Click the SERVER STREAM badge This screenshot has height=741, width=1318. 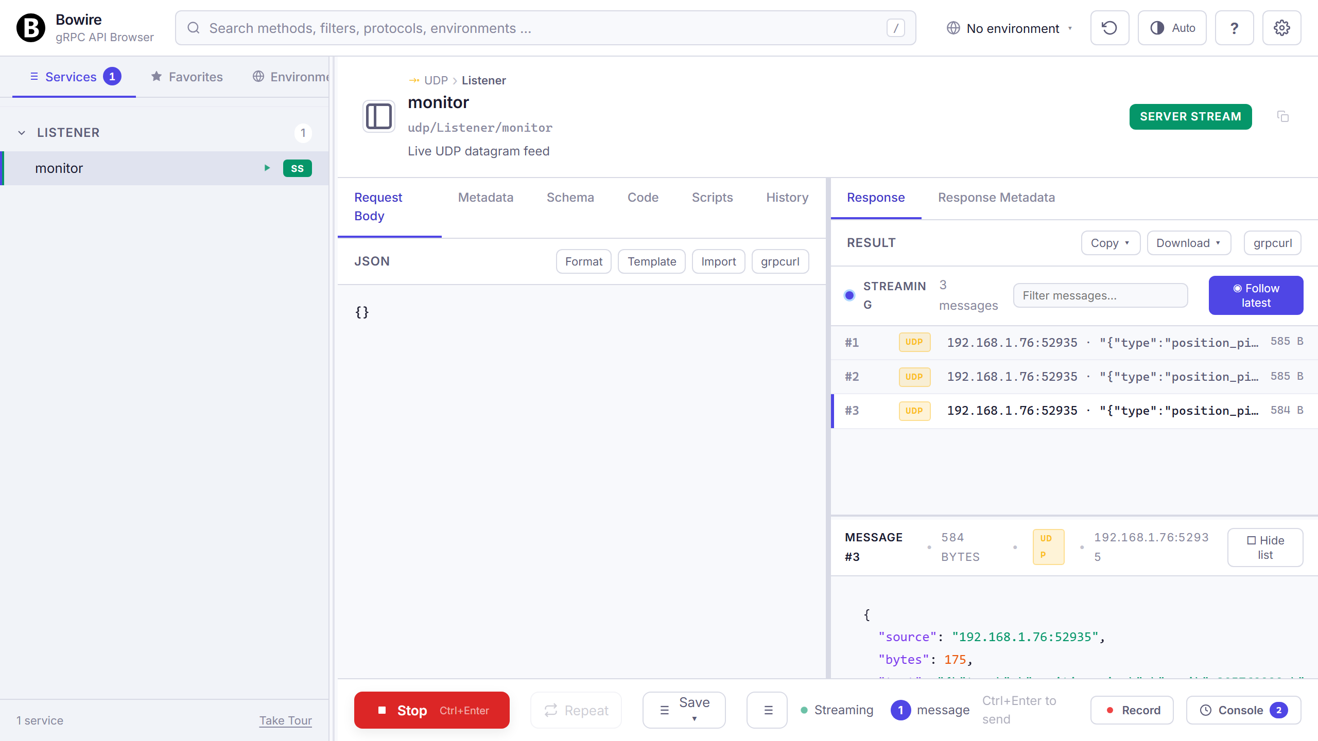[x=1190, y=117]
